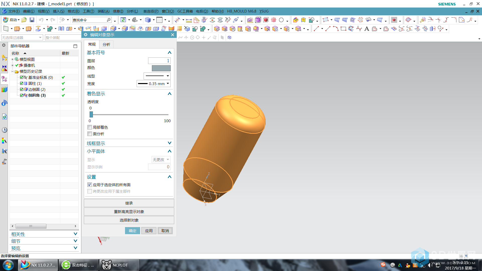Click the 图层 layer number field
The width and height of the screenshot is (482, 271).
pyautogui.click(x=159, y=61)
